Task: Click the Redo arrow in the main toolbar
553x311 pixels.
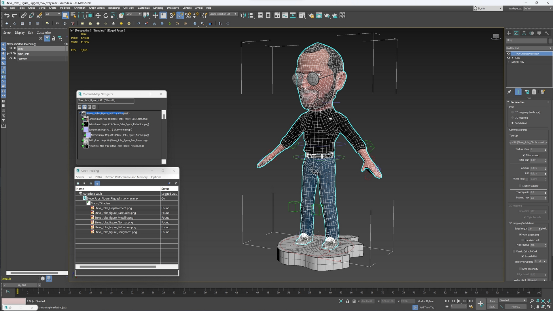Action: [x=14, y=16]
